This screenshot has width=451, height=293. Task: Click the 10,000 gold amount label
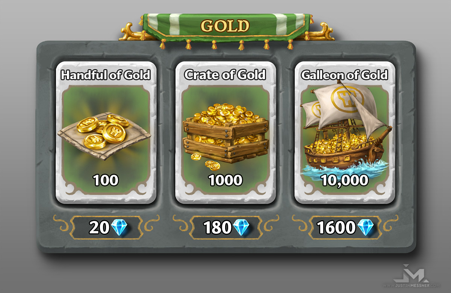pyautogui.click(x=345, y=180)
